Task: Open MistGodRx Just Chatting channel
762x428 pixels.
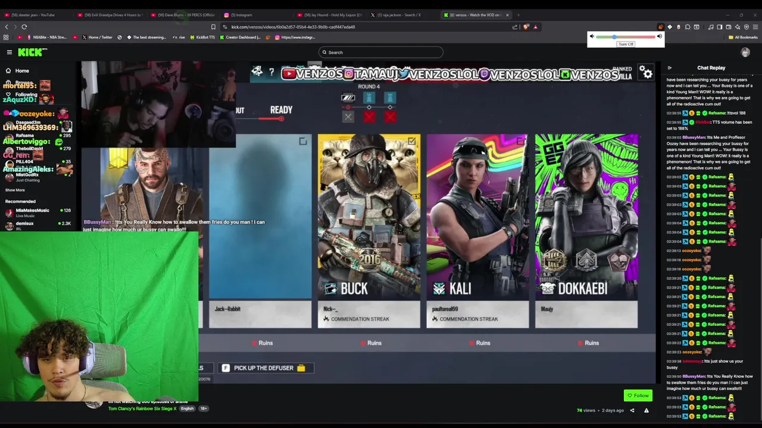Action: tap(38, 177)
